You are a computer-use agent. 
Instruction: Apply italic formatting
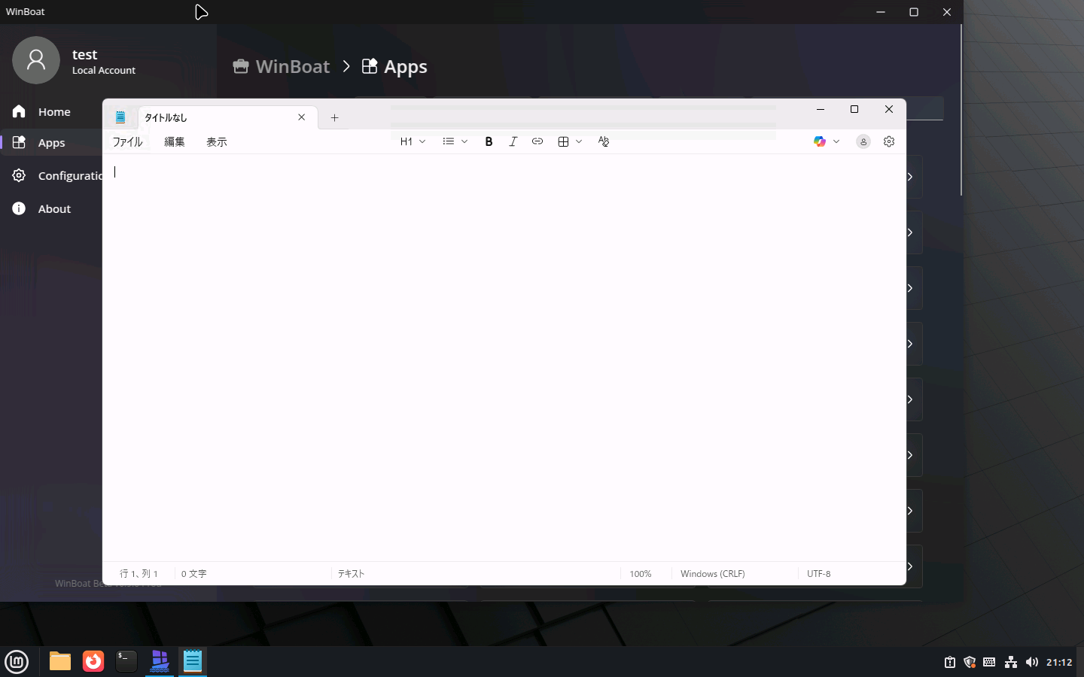point(513,141)
